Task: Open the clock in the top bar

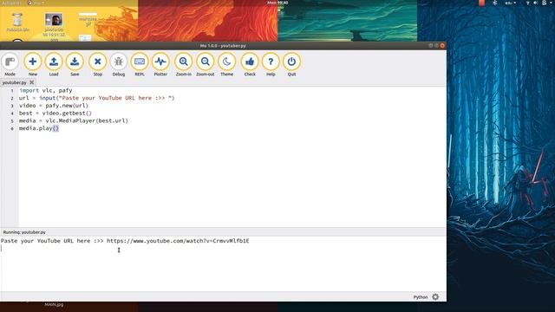Action: coord(277,3)
